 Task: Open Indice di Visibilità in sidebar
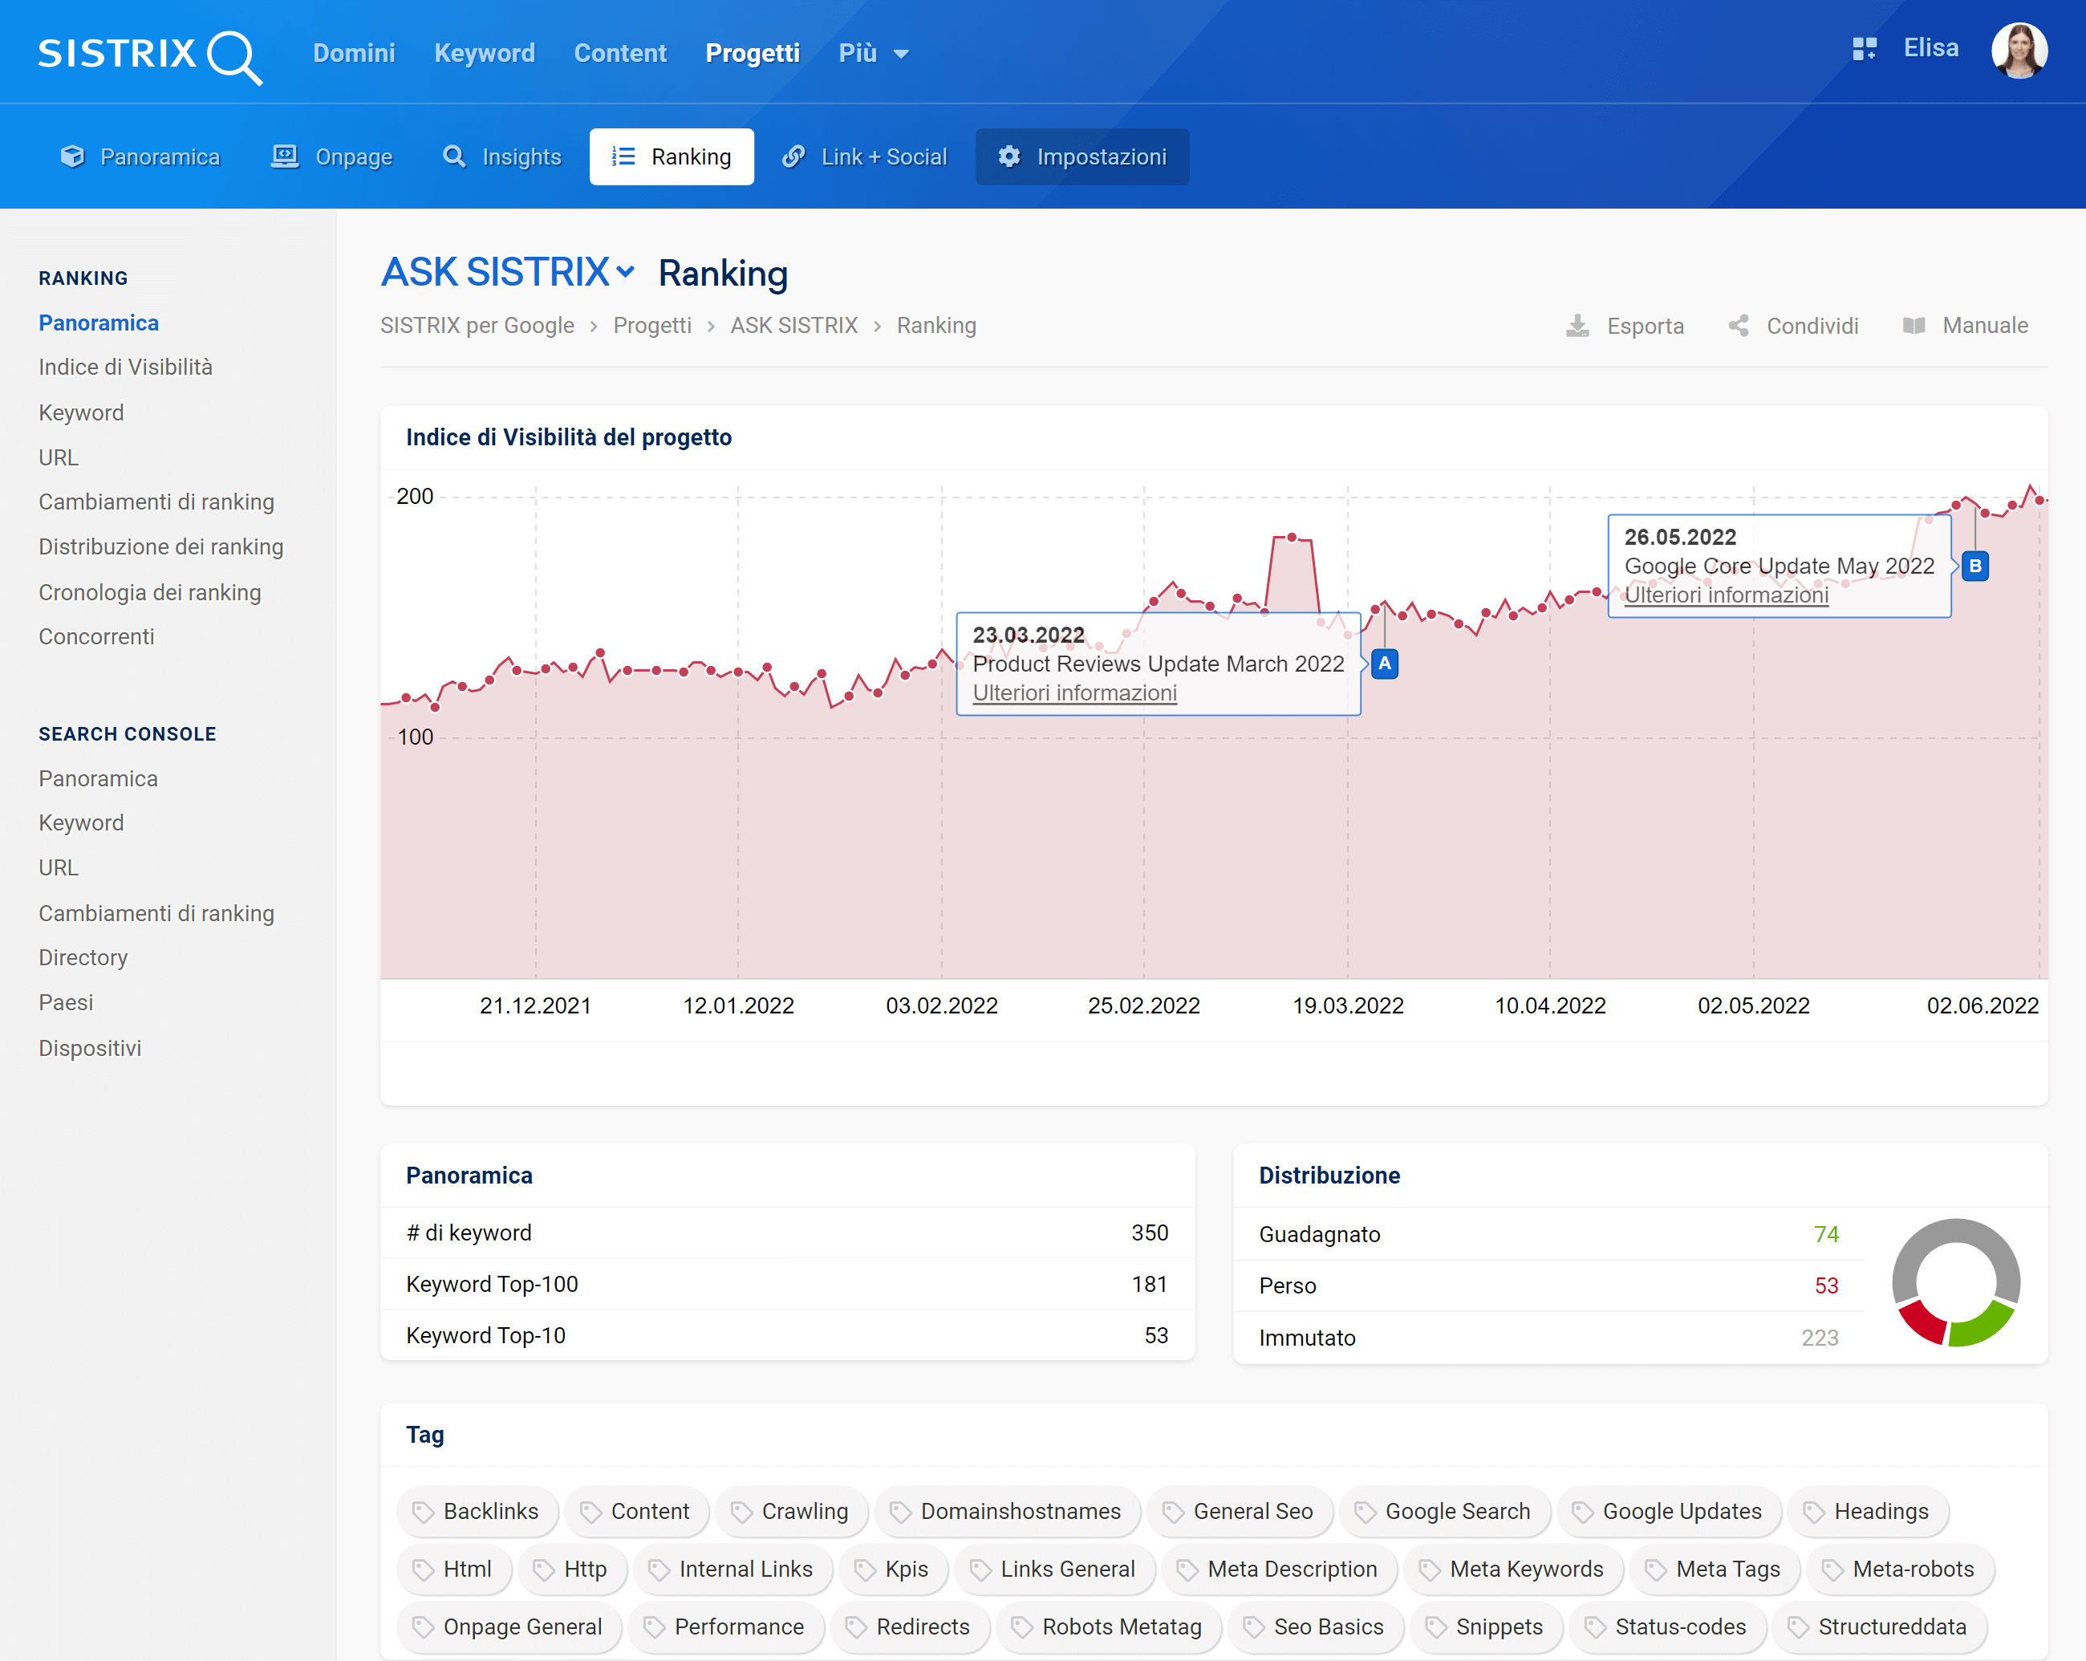coord(126,368)
